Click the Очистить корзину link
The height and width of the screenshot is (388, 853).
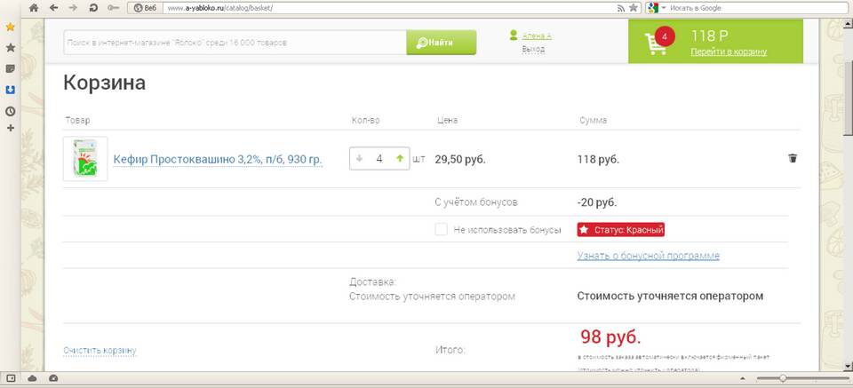(100, 351)
